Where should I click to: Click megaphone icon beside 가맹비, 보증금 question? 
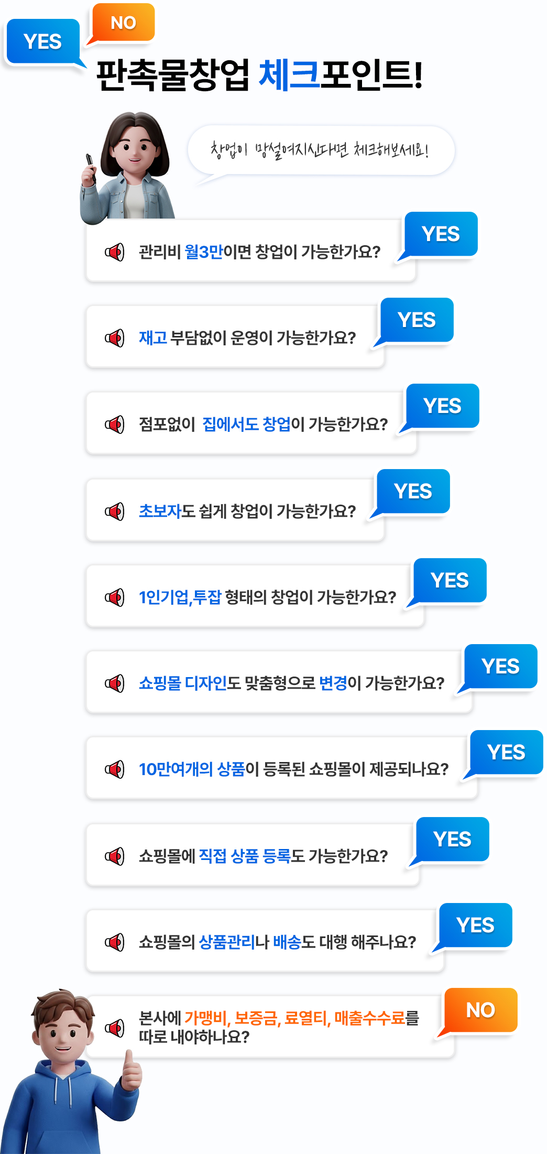[115, 1028]
